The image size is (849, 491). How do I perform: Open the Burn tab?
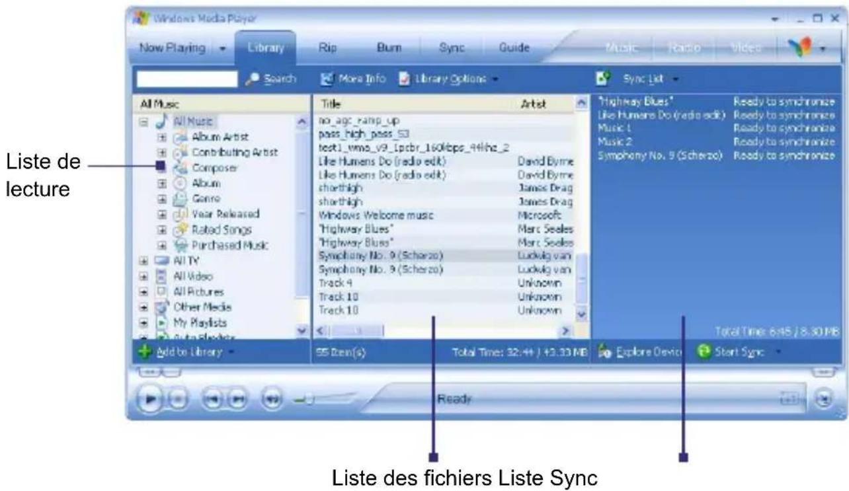(x=389, y=48)
